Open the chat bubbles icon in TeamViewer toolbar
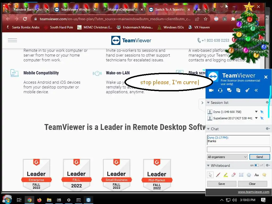This screenshot has height=204, width=272. [x=229, y=90]
